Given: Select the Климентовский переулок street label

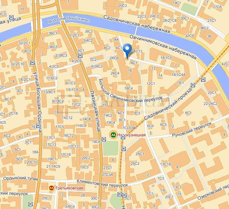Looking at the screenshot, I should (x=102, y=183).
